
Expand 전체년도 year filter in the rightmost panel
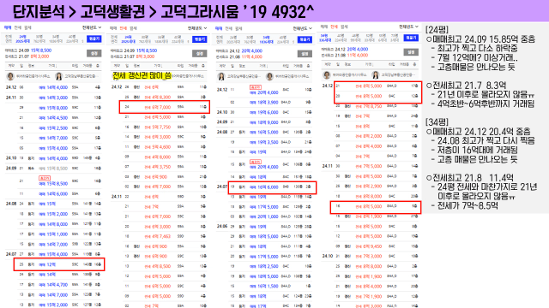click(x=408, y=27)
